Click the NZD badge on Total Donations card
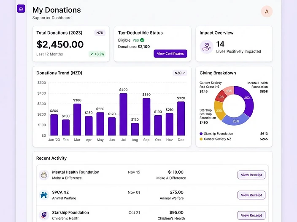Screen dimensions: 297x222 click(x=100, y=33)
